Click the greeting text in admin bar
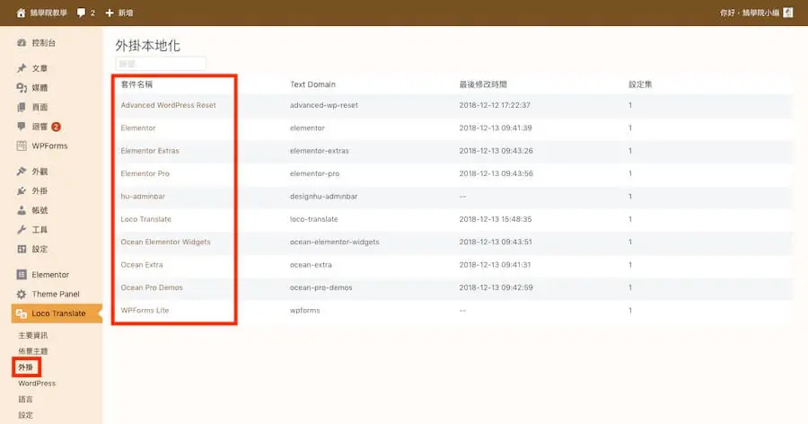Screen dimensions: 808x424 (750, 13)
